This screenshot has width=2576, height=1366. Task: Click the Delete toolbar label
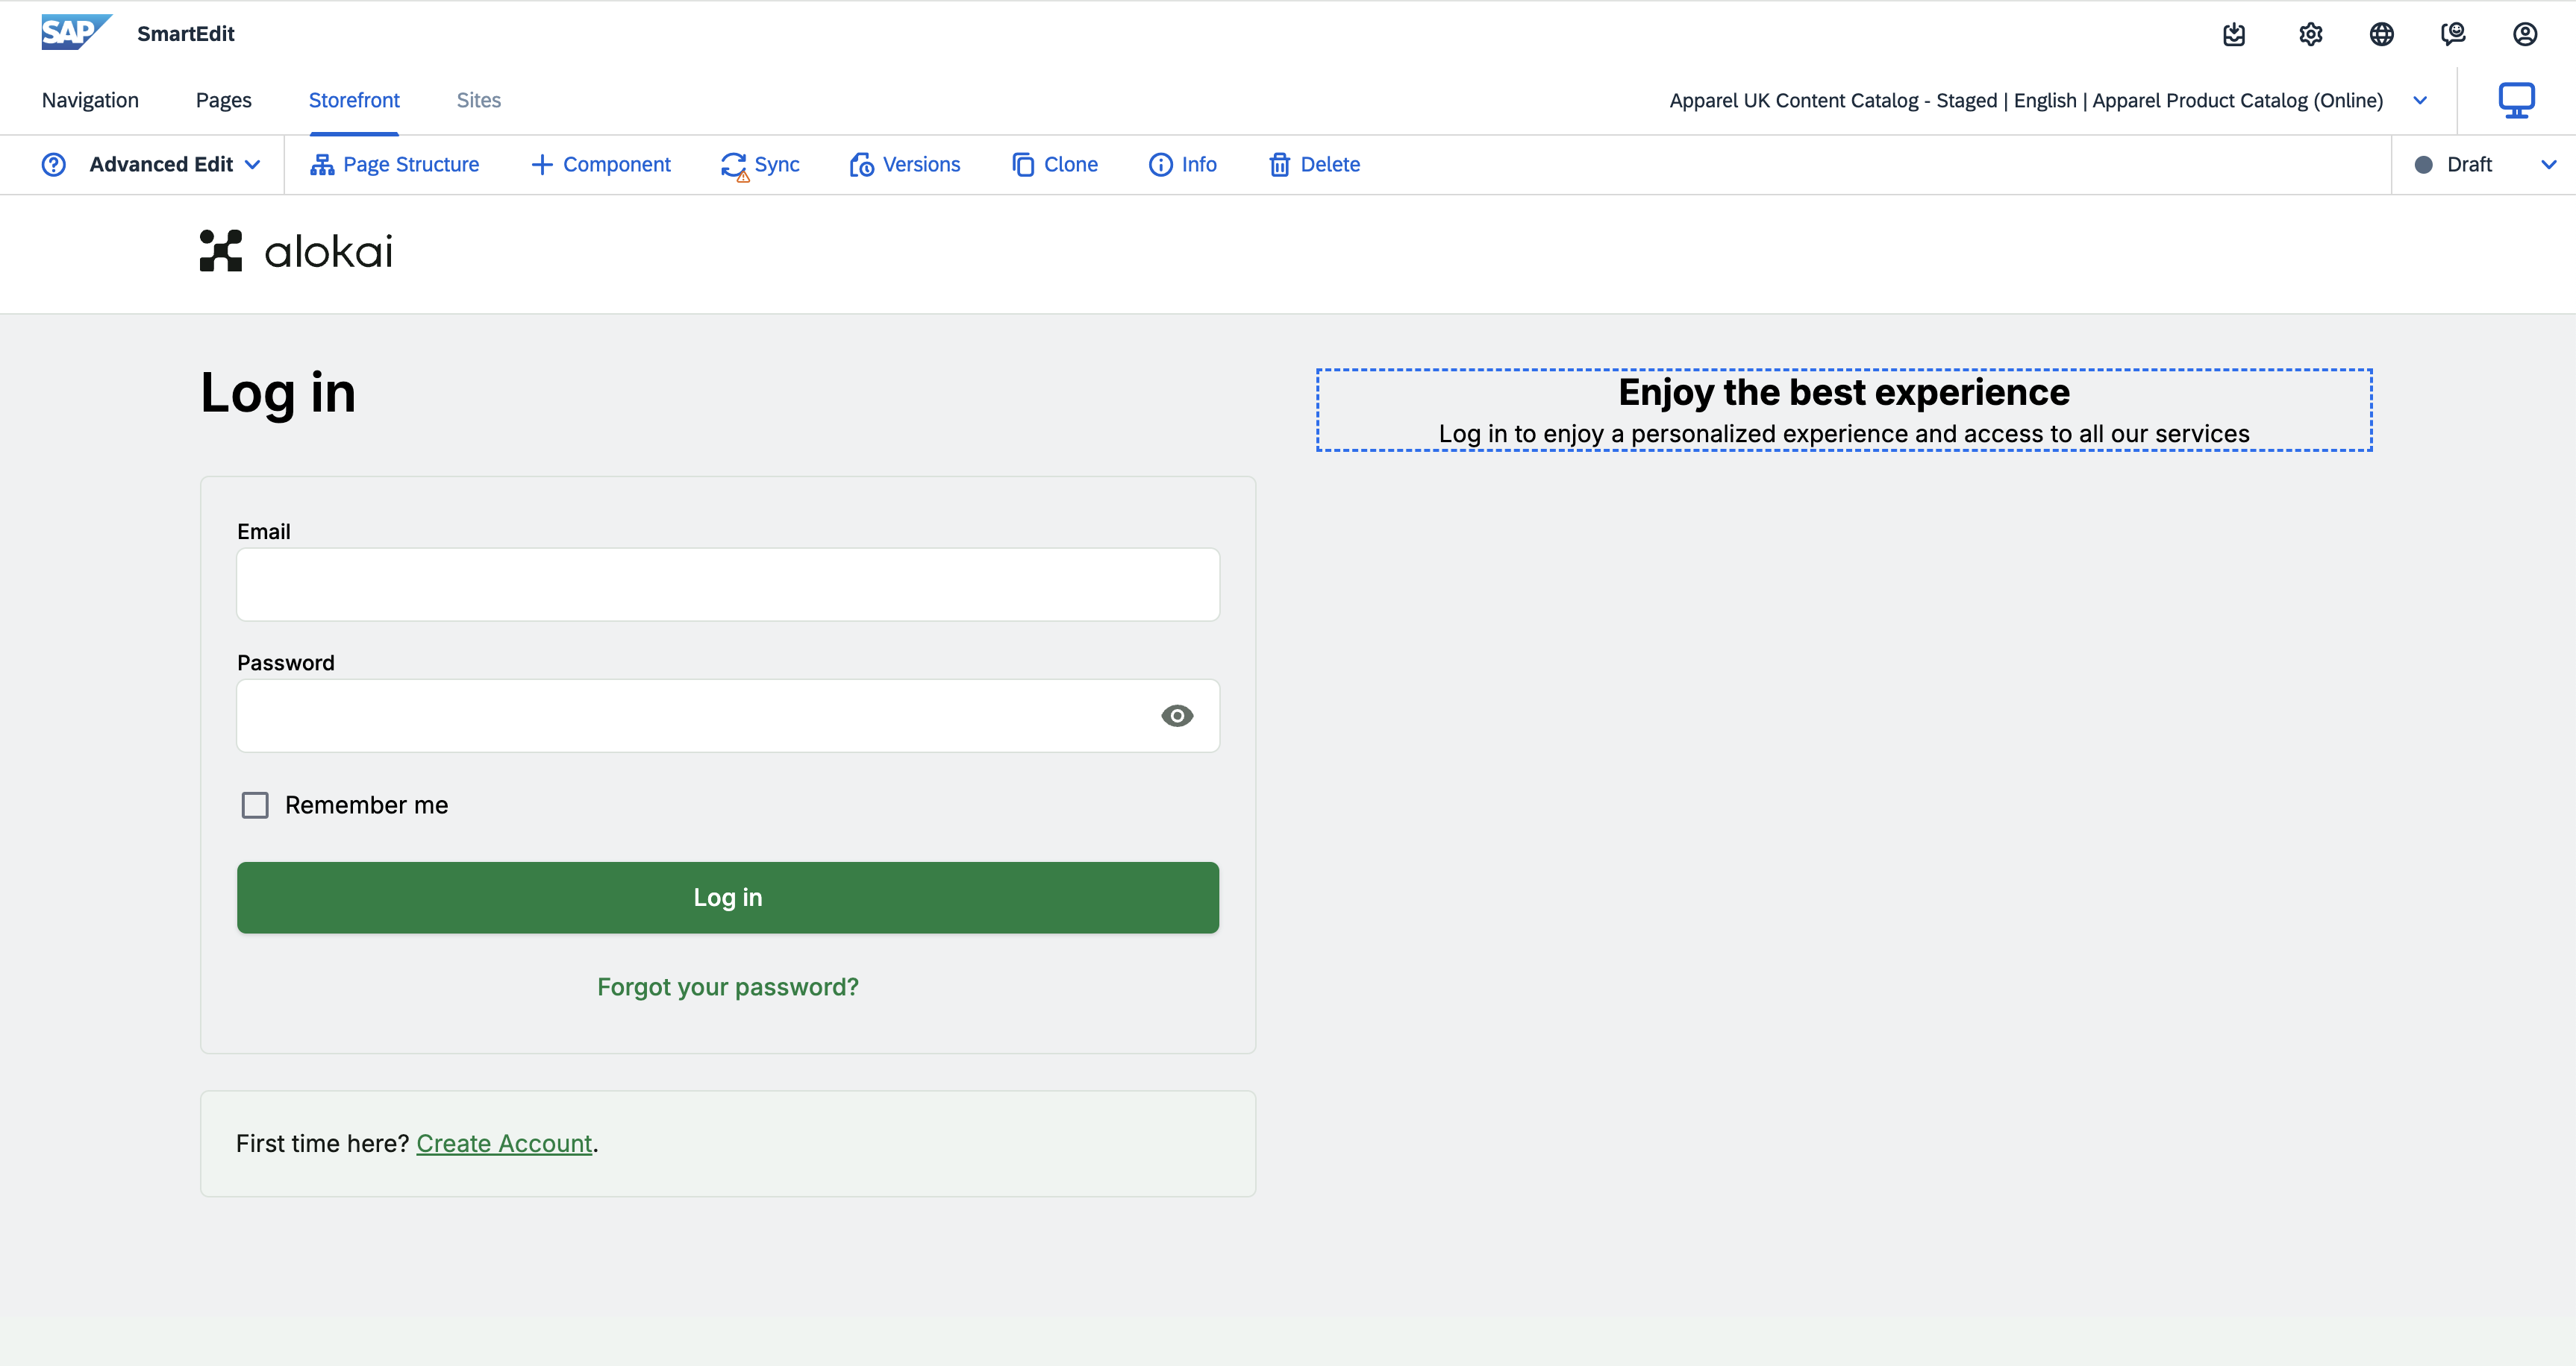(x=1330, y=165)
